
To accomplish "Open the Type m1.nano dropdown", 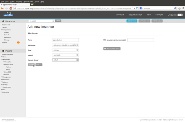I will (x=65, y=50).
